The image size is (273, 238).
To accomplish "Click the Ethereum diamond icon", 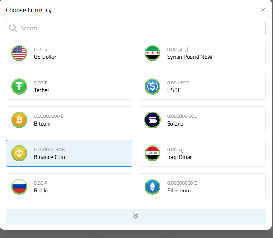I will tap(152, 187).
